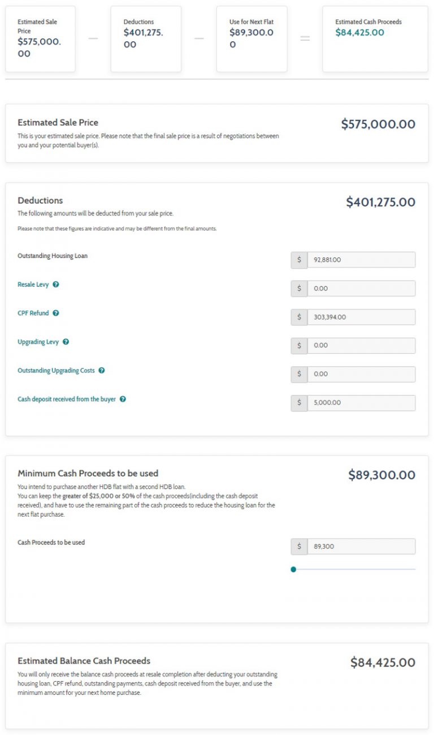Click the dollar sign prefix beside Outstanding Housing Loan
Viewport: 434px width, 735px height.
[298, 259]
